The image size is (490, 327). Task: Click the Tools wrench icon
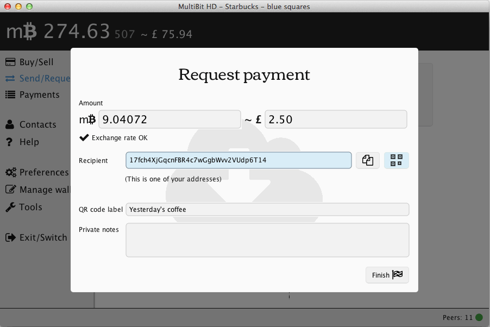click(10, 207)
